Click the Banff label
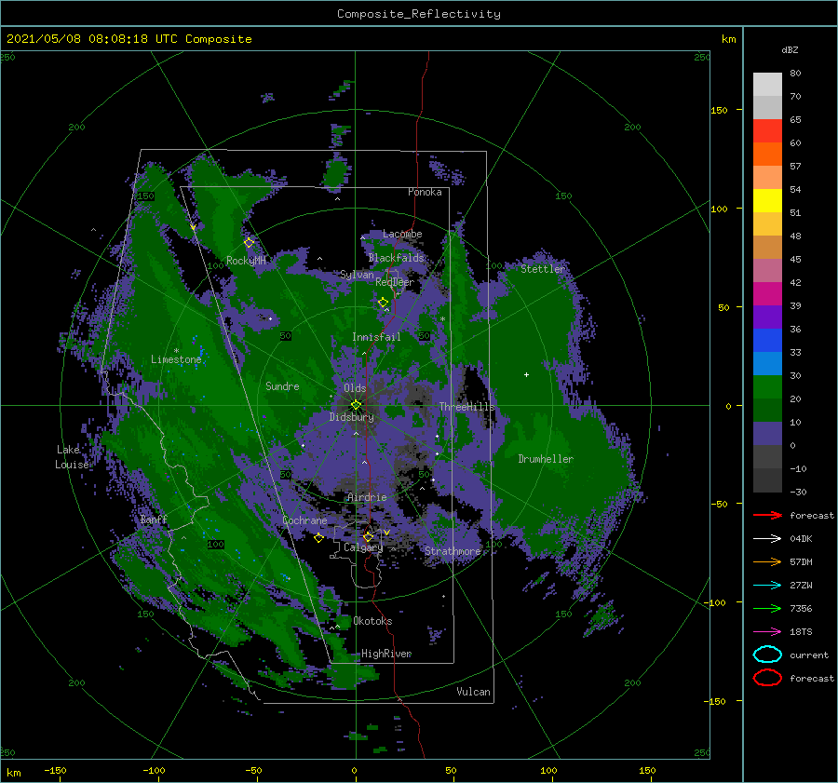Screen dimensions: 838x783 (154, 520)
